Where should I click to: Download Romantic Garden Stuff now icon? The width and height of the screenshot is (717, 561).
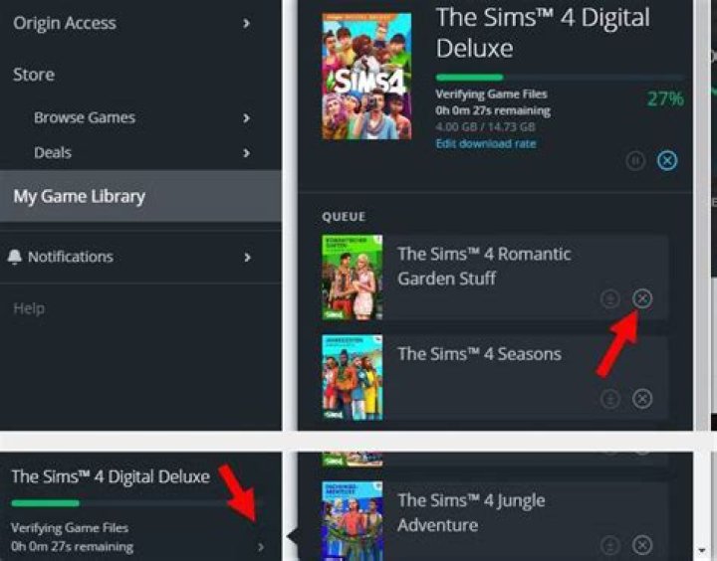(x=610, y=298)
